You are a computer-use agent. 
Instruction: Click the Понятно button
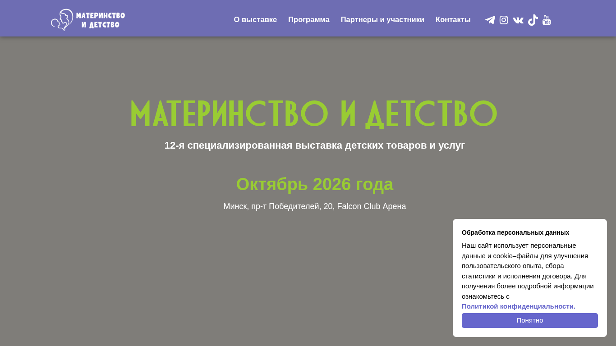tap(530, 320)
